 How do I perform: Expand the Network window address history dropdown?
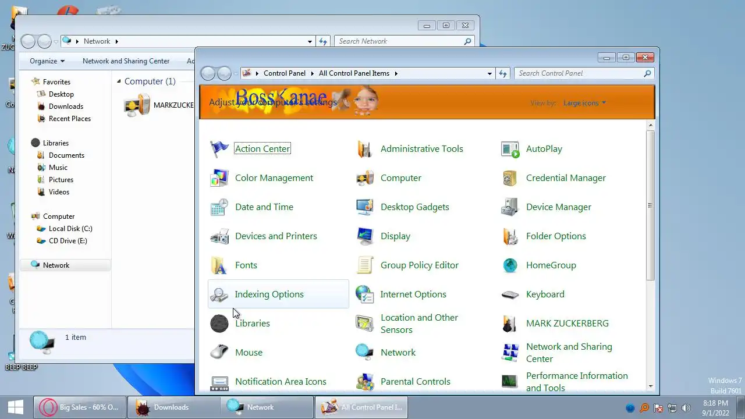(x=310, y=41)
